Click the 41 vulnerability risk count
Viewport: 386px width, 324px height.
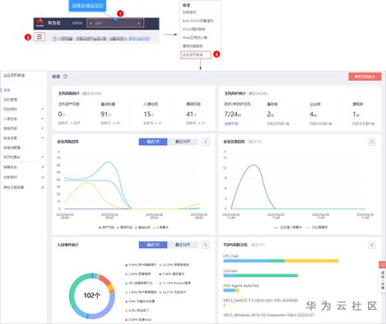pyautogui.click(x=191, y=114)
